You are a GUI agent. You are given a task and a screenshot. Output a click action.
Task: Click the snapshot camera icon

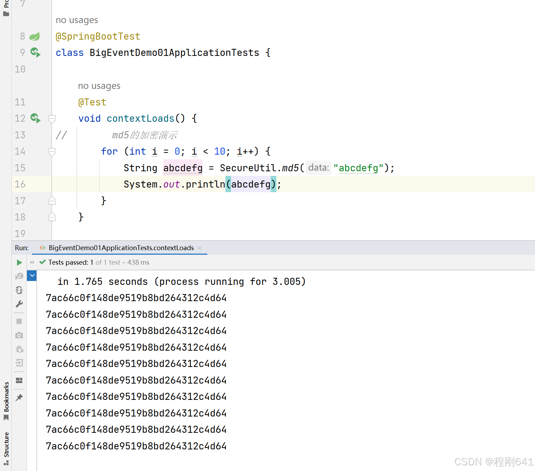[19, 335]
